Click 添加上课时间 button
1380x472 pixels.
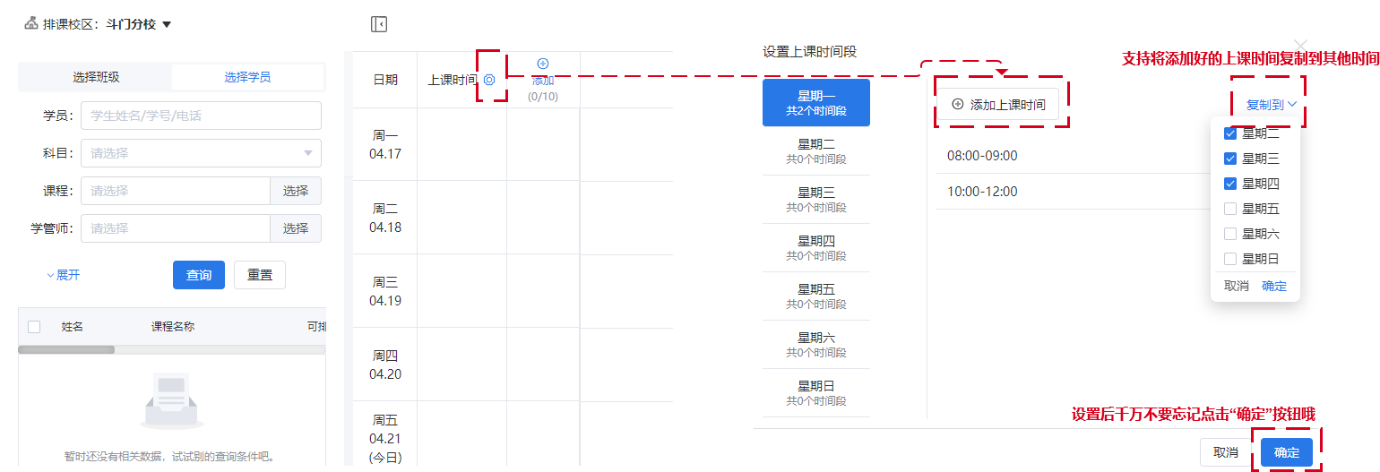(998, 105)
